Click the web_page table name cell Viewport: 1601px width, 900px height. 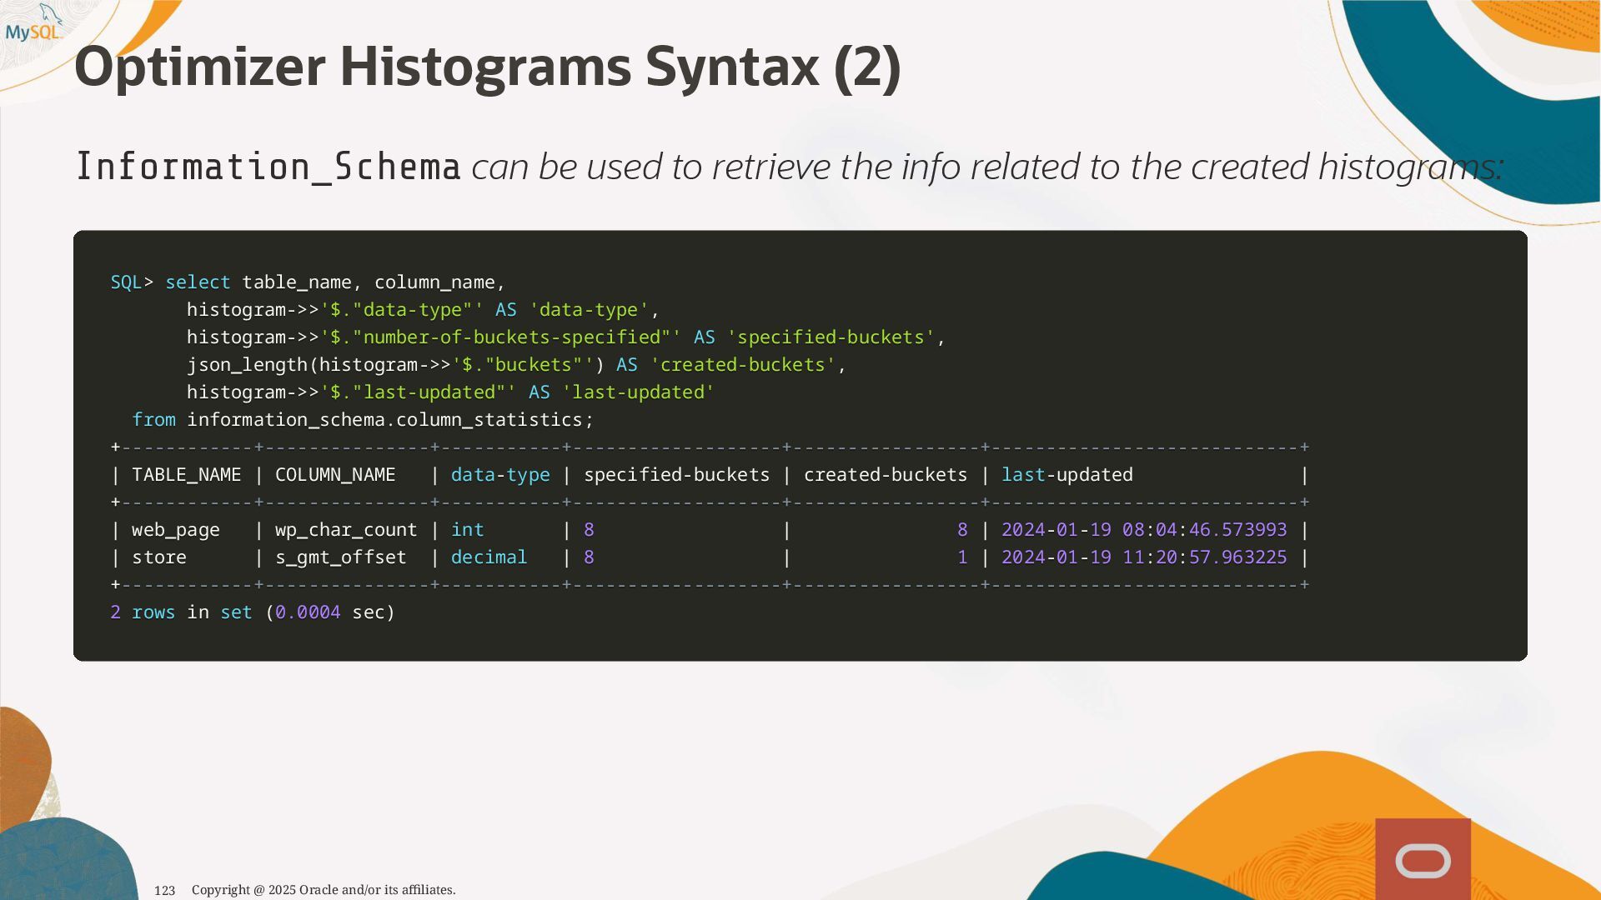coord(175,530)
